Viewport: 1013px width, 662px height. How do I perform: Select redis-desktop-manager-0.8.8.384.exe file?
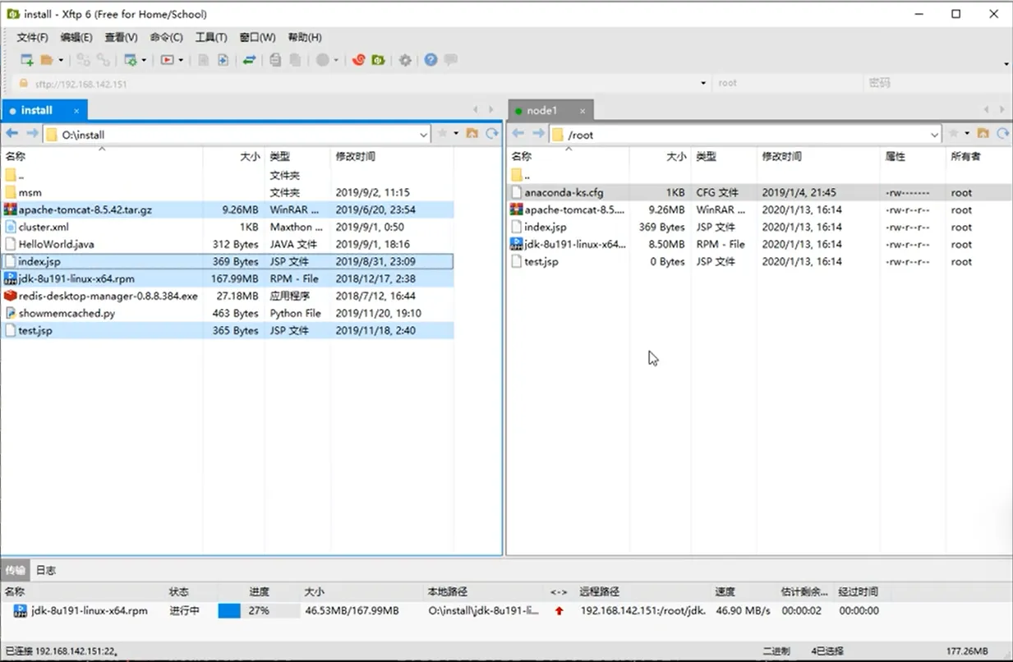227,296
